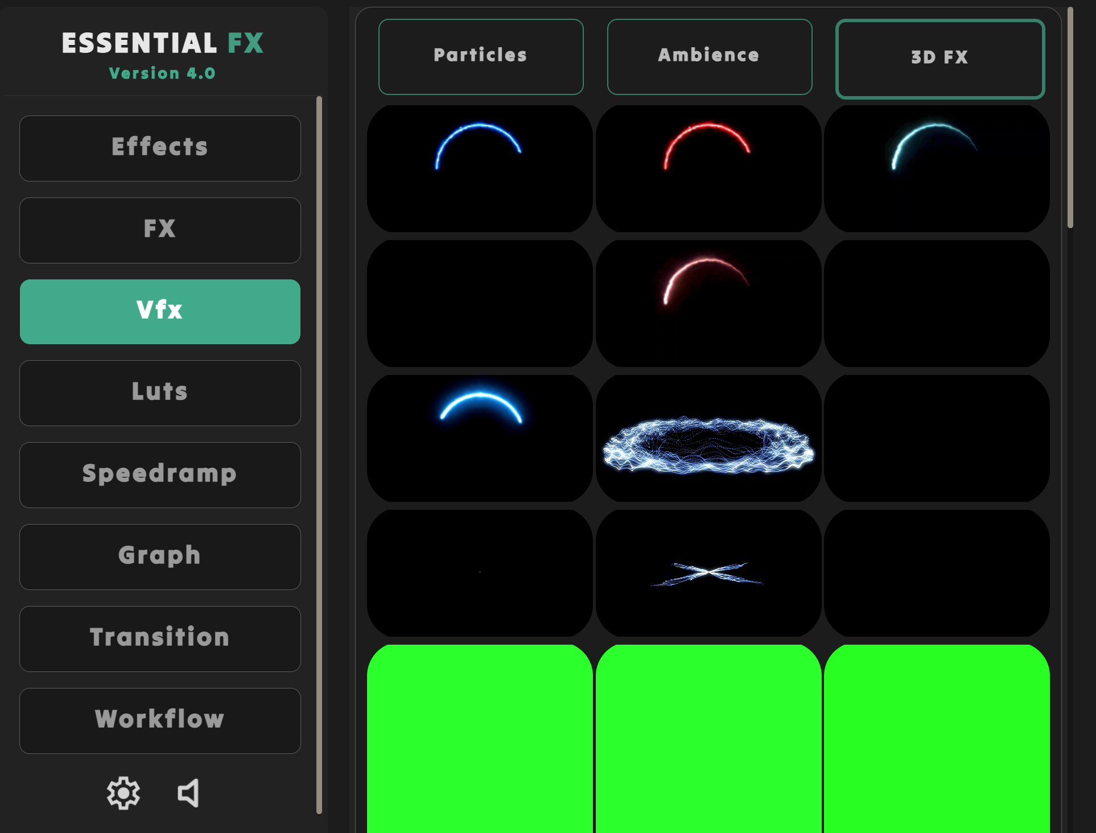Select the thick glowing blue arc preset
This screenshot has height=833, width=1096.
click(x=480, y=438)
